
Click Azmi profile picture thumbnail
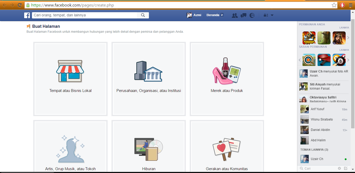click(189, 15)
